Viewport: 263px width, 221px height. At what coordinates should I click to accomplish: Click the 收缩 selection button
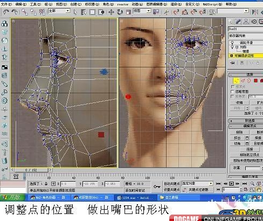[239, 102]
